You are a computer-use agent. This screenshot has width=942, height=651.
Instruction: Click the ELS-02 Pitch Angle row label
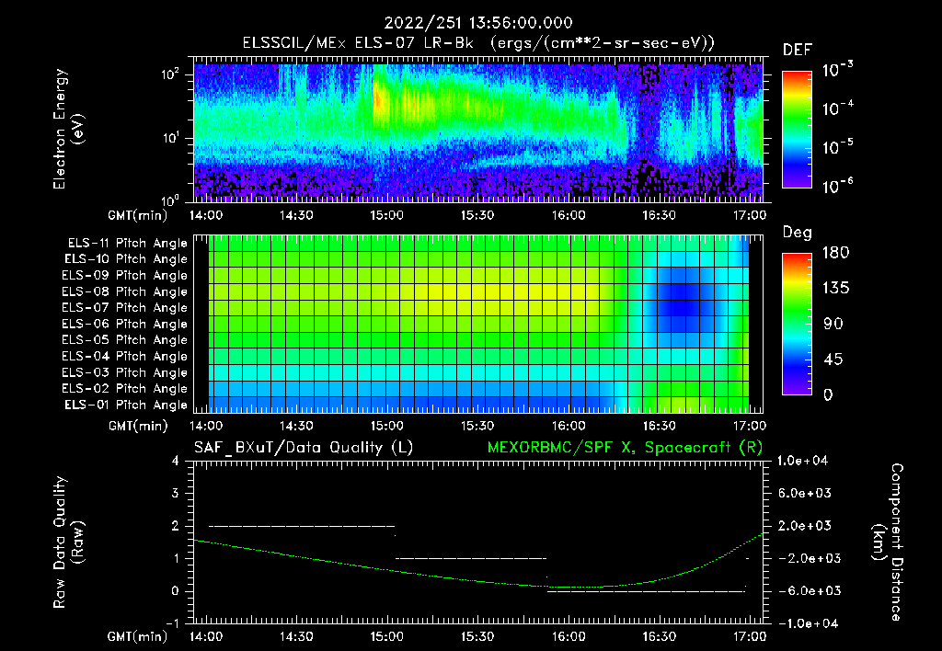pos(124,389)
